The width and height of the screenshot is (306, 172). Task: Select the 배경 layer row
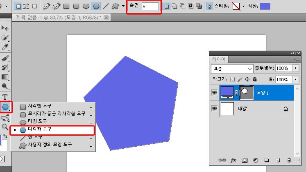pos(252,109)
